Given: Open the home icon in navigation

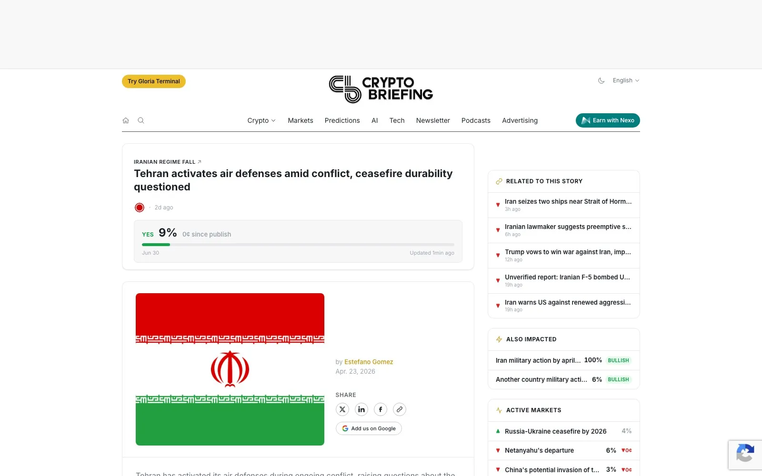Looking at the screenshot, I should coord(126,120).
